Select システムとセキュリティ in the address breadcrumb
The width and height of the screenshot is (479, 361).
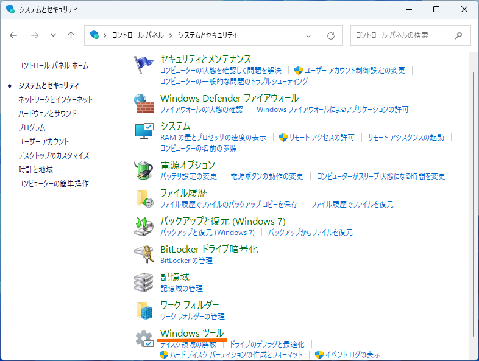207,35
